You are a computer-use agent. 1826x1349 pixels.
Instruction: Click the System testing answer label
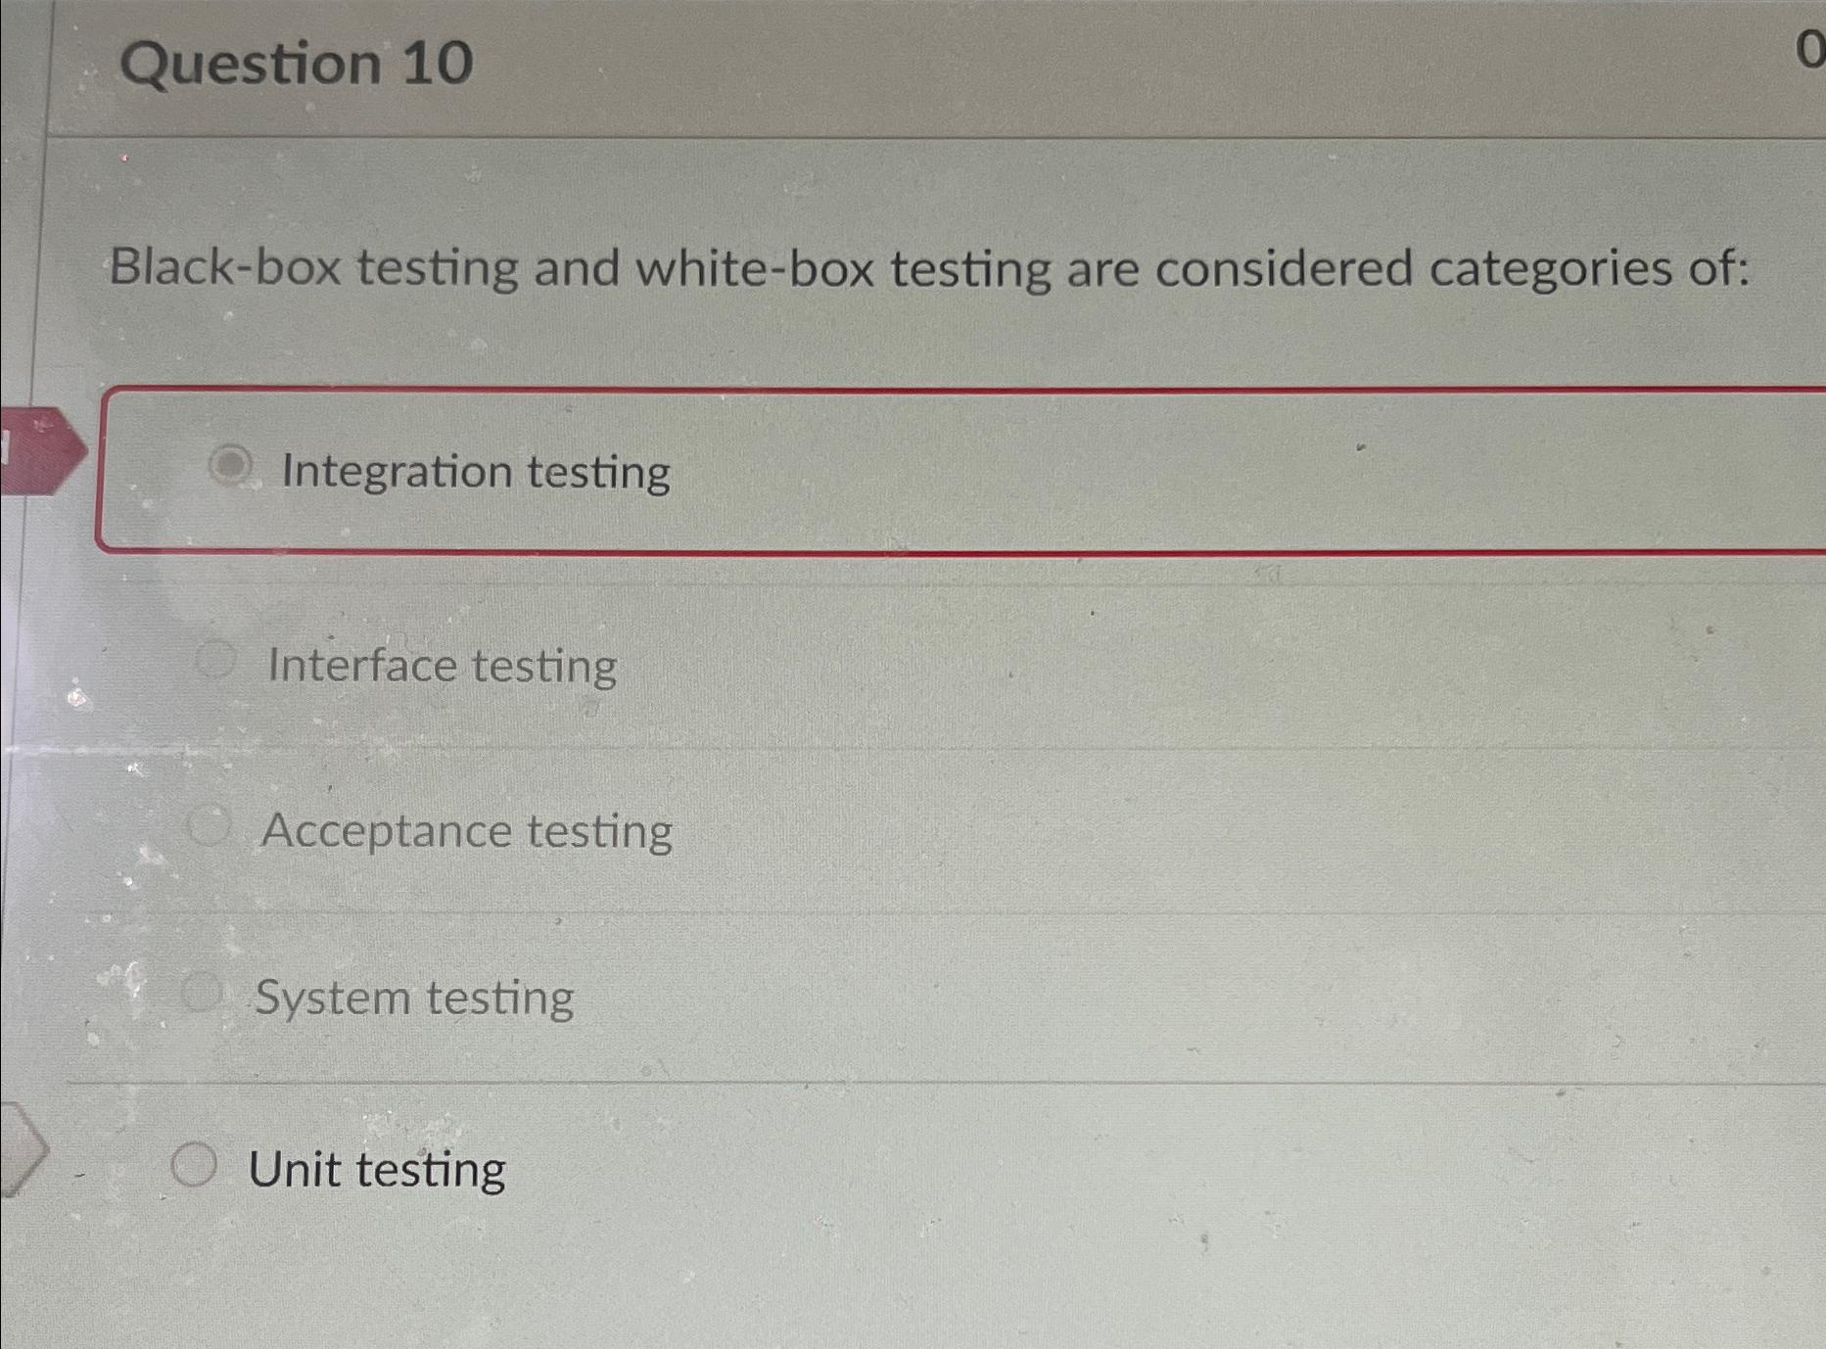click(415, 998)
